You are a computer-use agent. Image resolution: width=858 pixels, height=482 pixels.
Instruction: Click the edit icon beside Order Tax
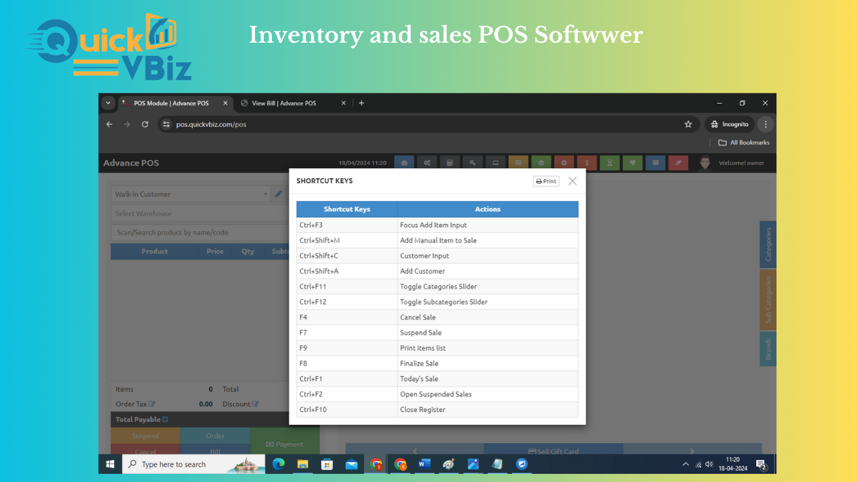pyautogui.click(x=152, y=404)
